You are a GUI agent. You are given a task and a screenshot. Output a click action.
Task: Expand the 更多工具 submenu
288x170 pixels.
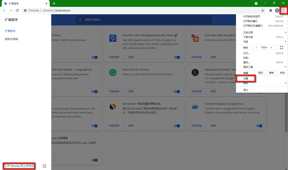coord(262,67)
